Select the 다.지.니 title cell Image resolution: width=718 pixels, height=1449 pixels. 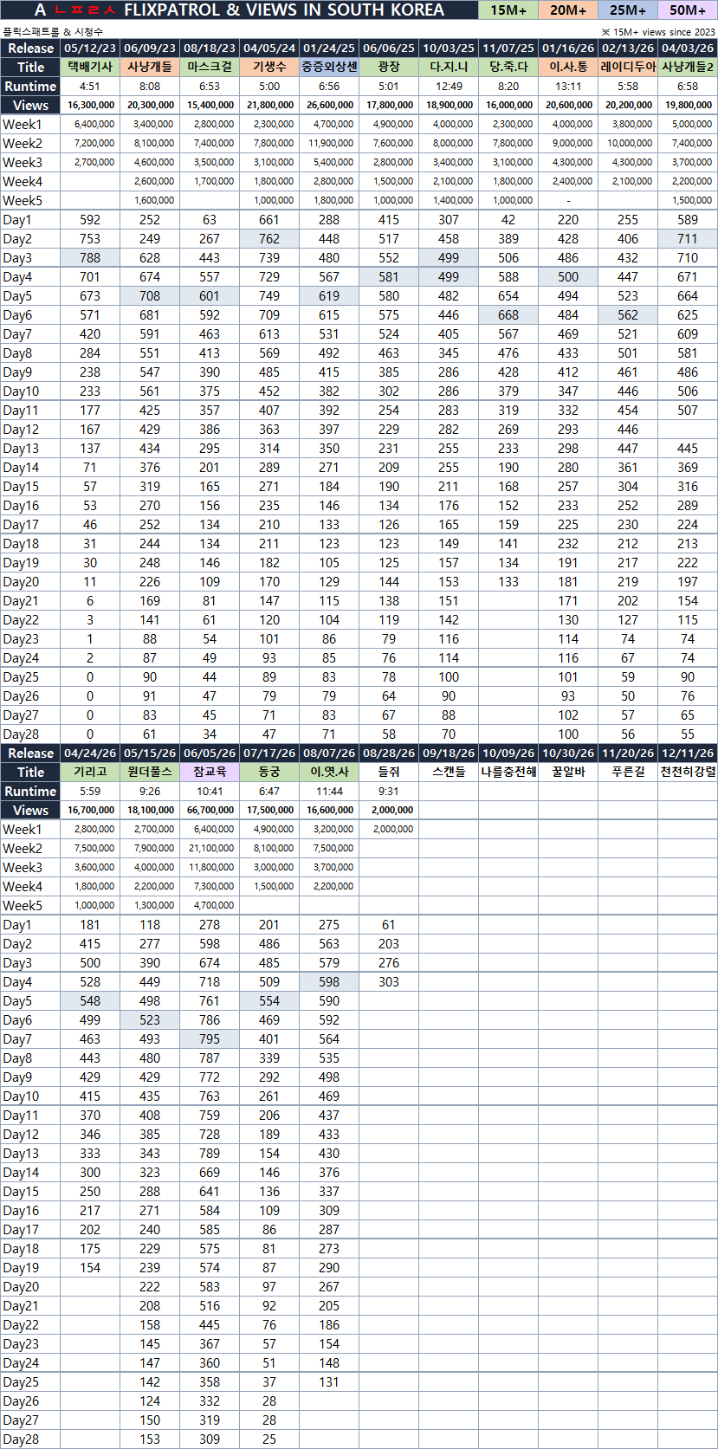tap(449, 67)
